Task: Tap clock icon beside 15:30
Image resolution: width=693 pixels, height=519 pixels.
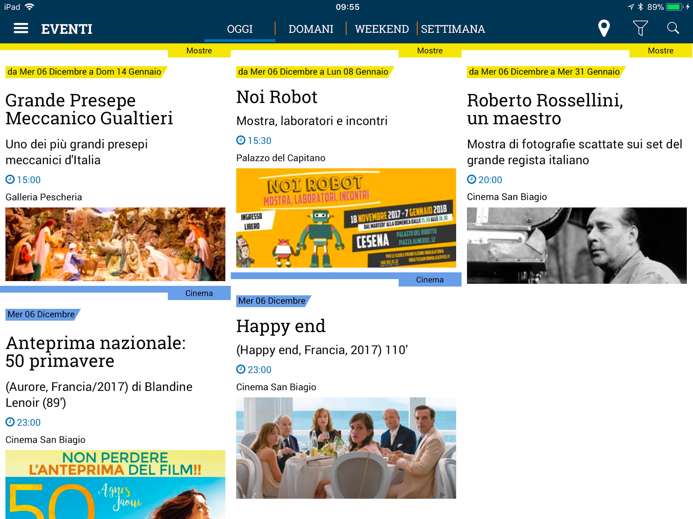Action: 241,140
